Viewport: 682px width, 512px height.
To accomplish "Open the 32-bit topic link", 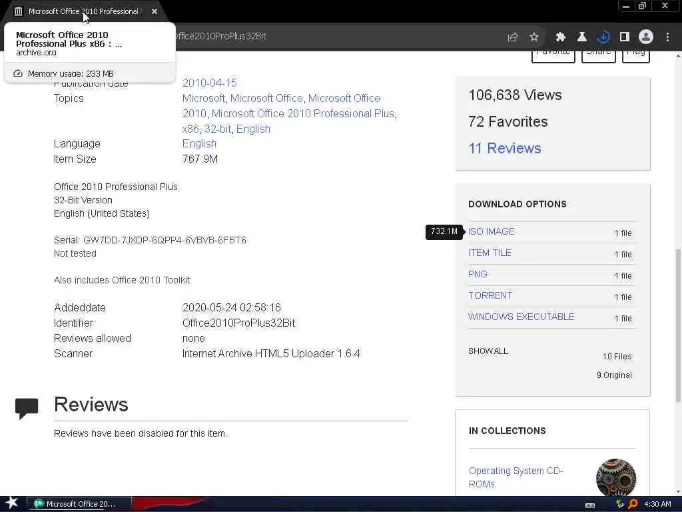I will [218, 129].
